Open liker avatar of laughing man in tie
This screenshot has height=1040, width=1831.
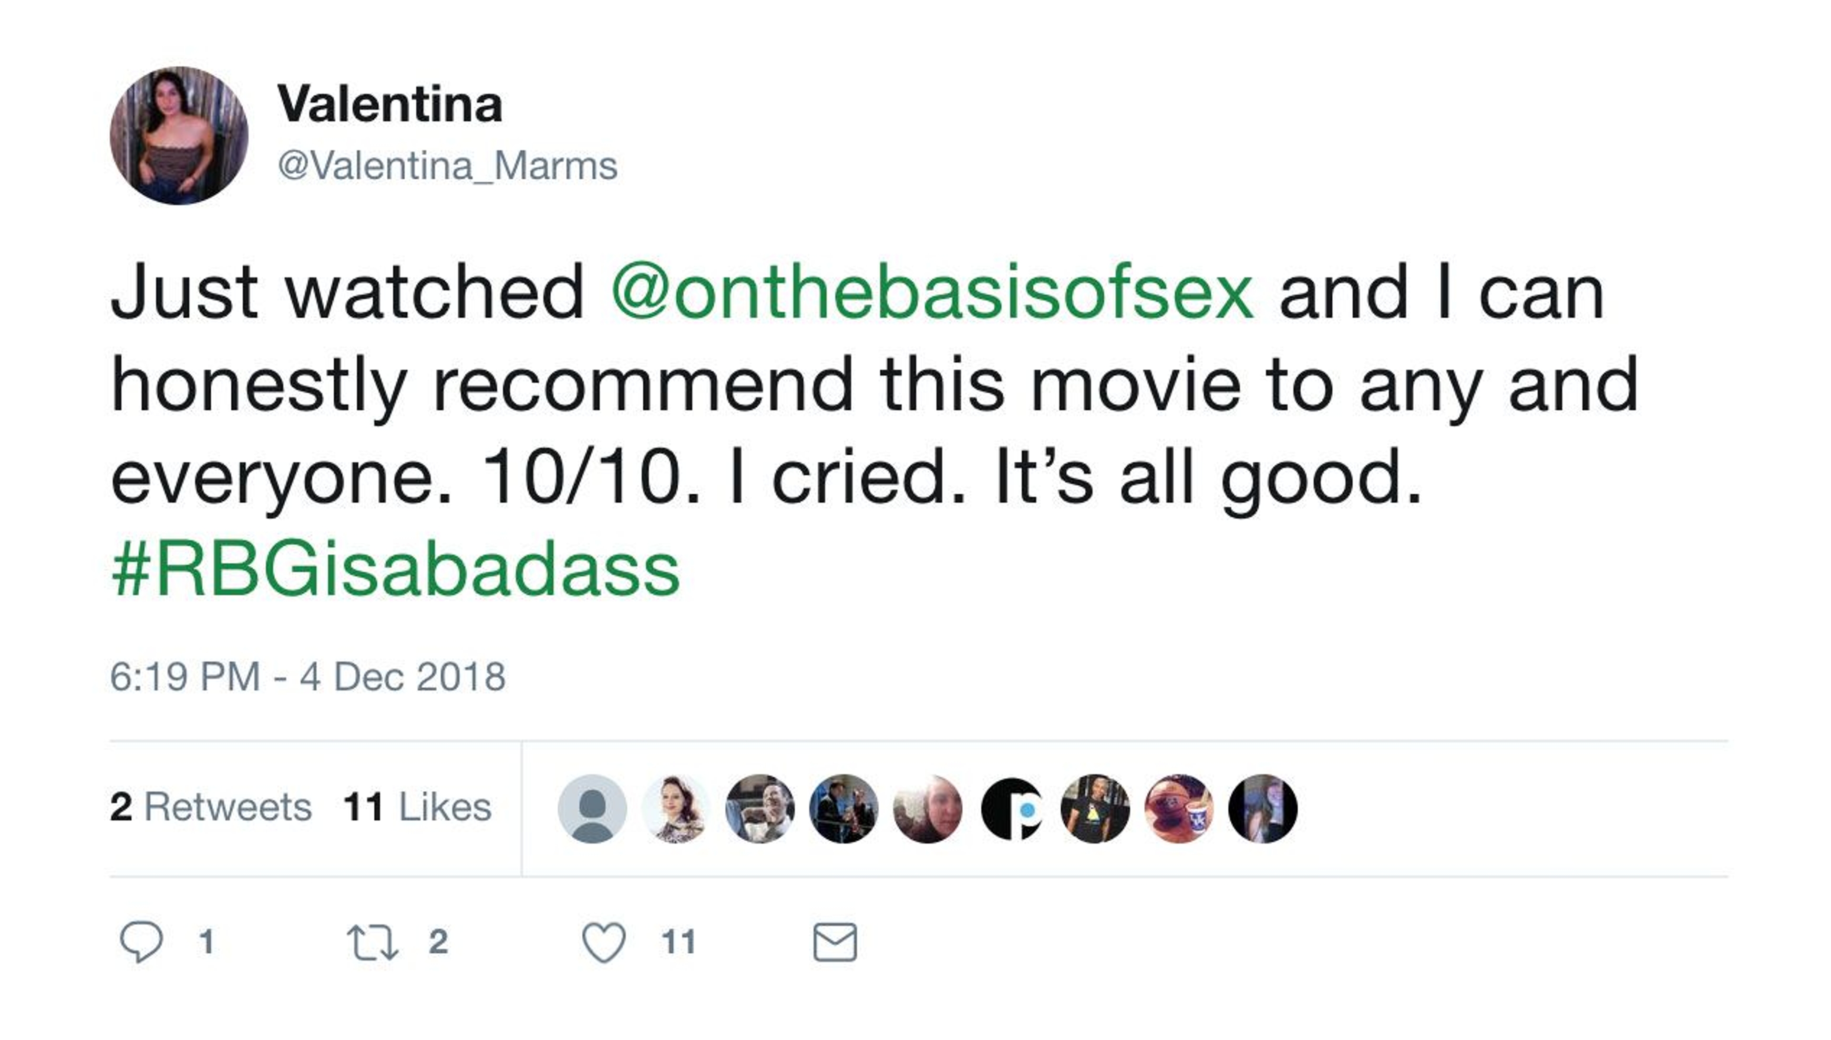(x=760, y=808)
